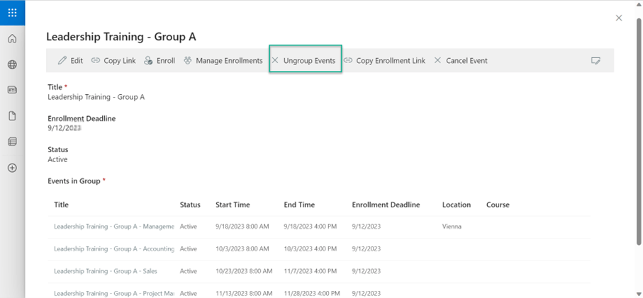Open the lists icon in sidebar

click(12, 142)
